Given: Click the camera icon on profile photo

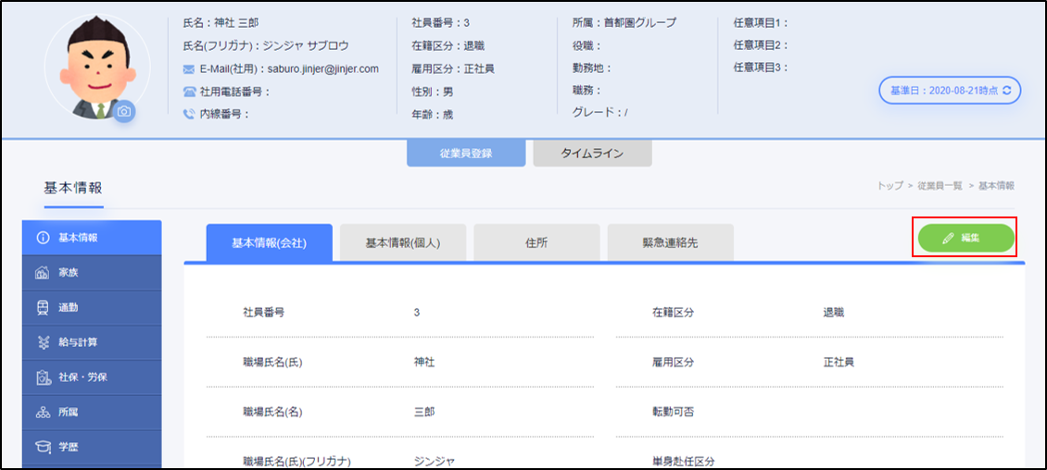Looking at the screenshot, I should click(x=125, y=112).
